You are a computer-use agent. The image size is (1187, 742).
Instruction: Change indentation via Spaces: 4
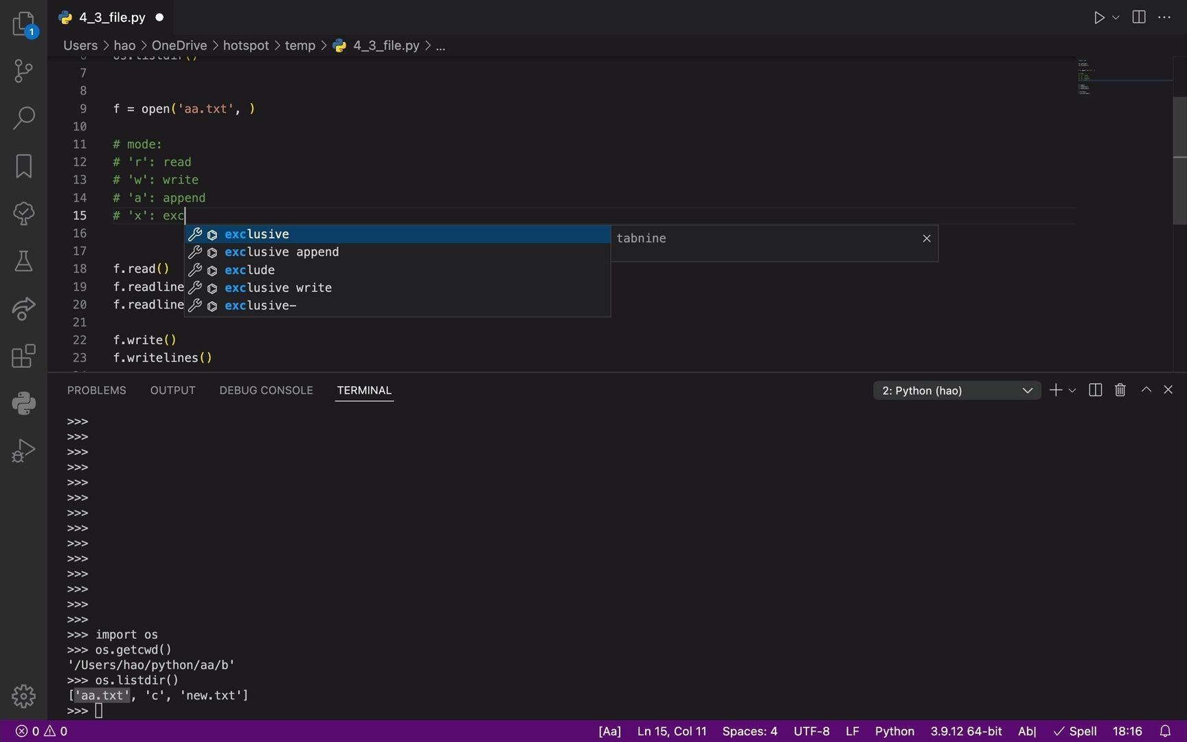[x=749, y=731]
